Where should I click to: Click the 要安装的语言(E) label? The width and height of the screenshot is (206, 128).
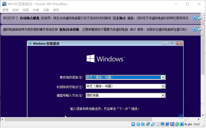72,77
